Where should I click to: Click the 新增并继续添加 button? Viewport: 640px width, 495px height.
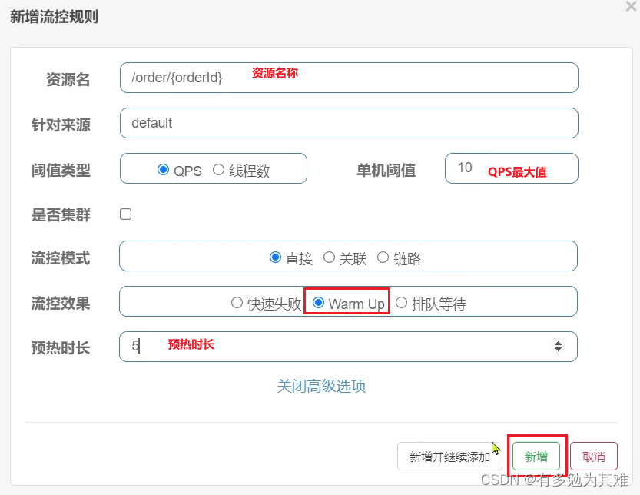449,457
